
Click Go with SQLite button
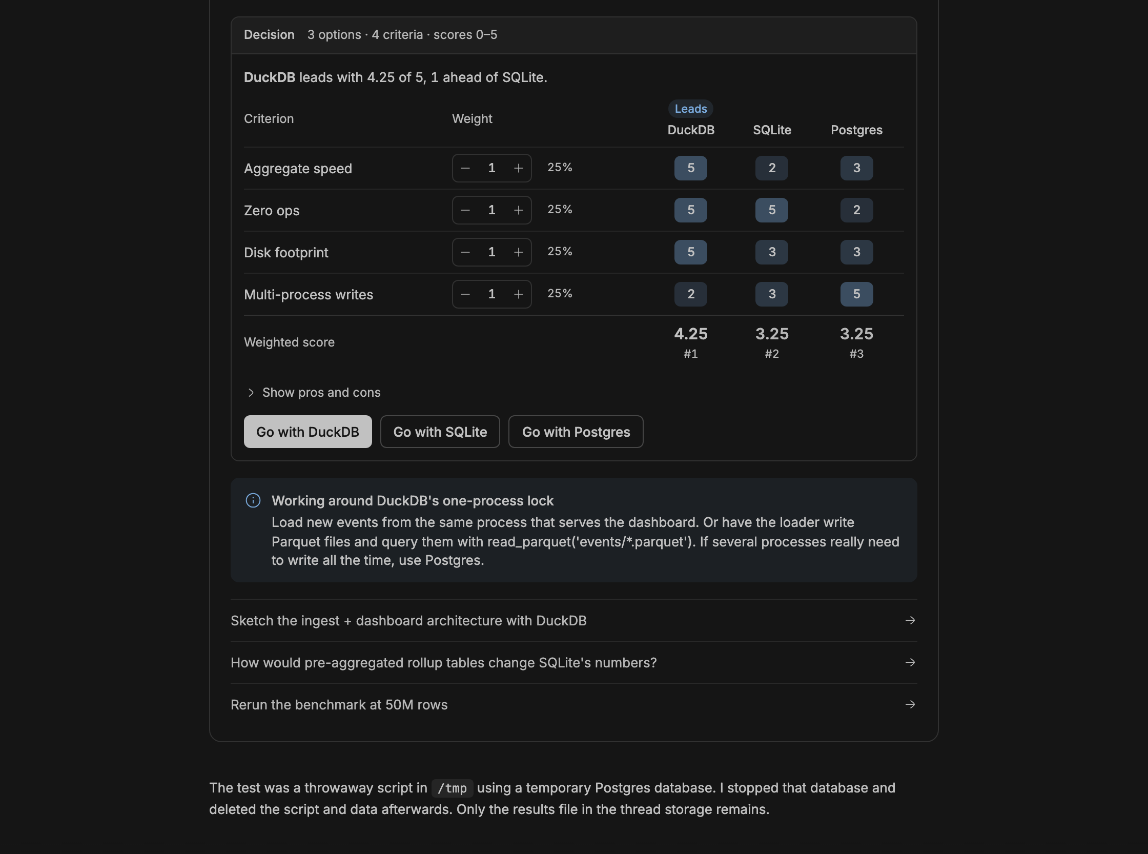[440, 432]
